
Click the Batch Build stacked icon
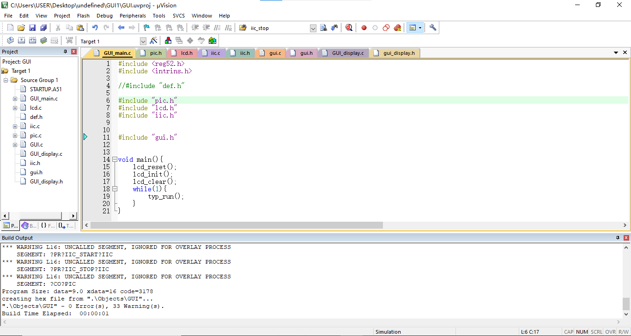tap(43, 41)
